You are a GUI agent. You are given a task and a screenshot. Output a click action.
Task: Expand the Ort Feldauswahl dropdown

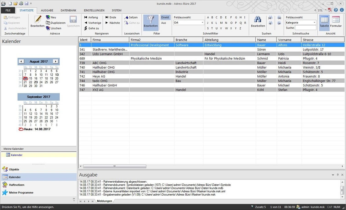[x=202, y=22]
